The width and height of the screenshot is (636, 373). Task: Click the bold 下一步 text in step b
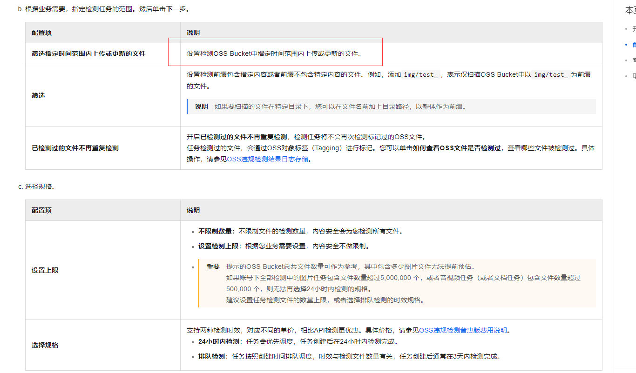coord(176,9)
